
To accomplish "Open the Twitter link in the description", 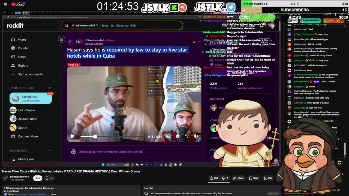I will coord(32,194).
